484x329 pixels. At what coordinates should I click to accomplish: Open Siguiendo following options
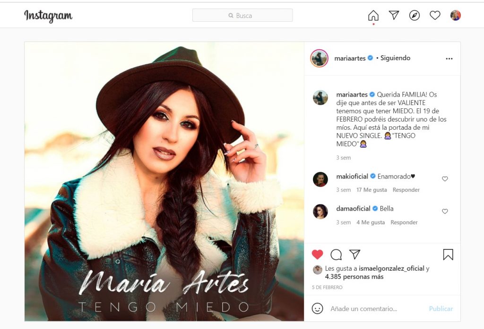pos(395,58)
